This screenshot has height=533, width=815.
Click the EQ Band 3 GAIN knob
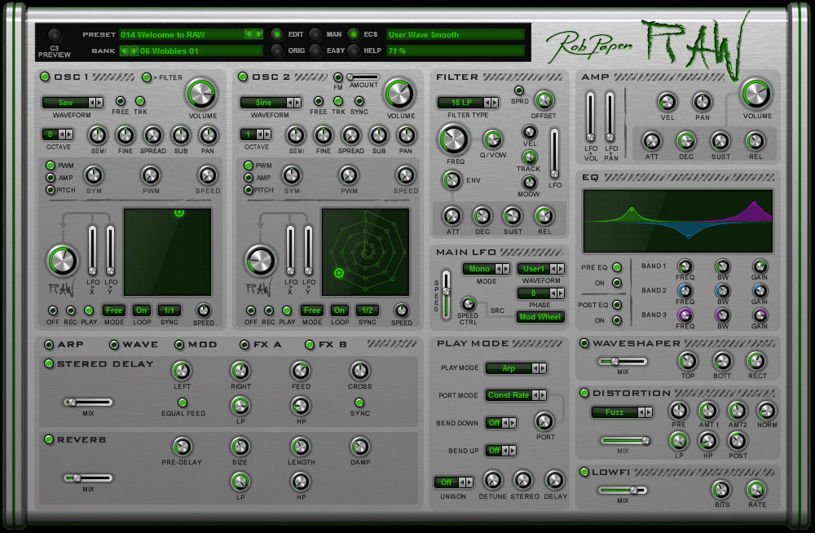(760, 315)
